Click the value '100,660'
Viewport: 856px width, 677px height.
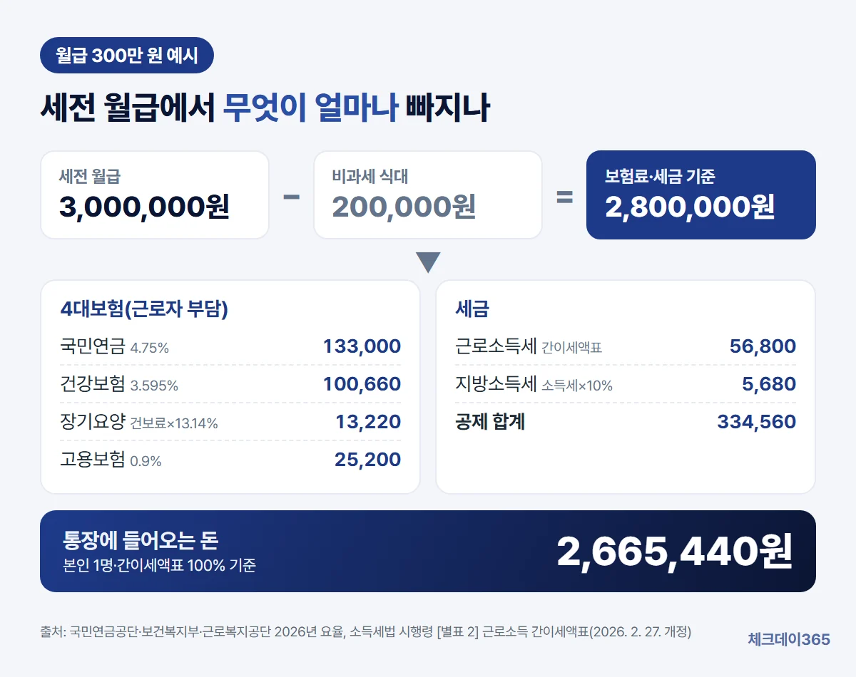tap(362, 385)
